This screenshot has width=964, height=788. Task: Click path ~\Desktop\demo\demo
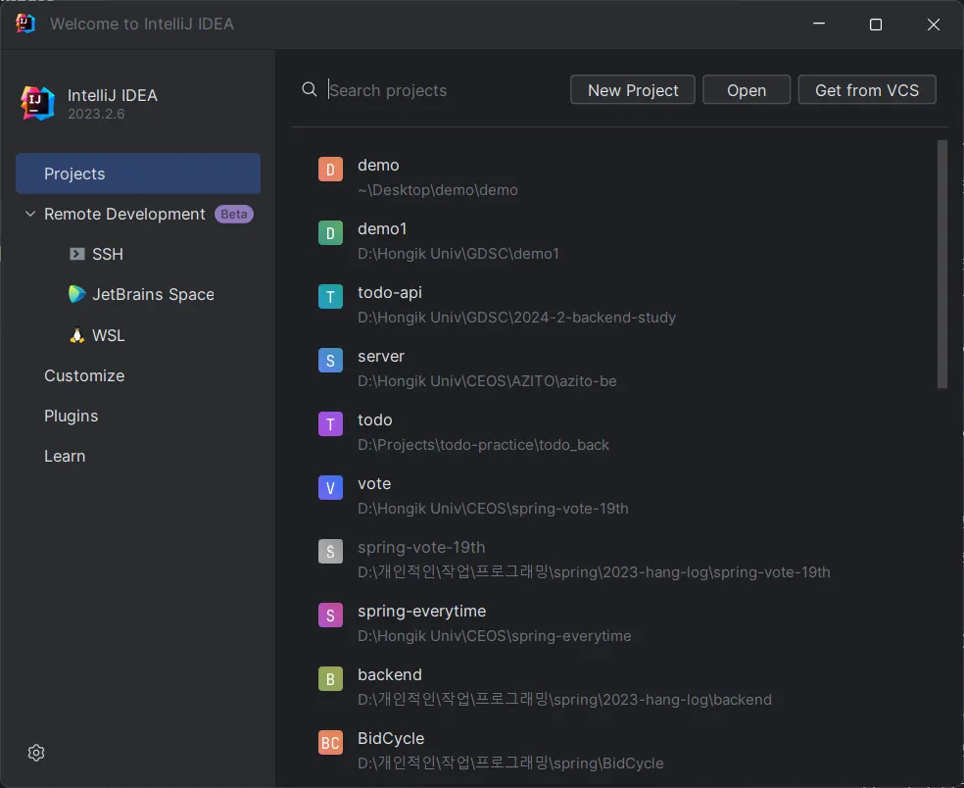point(438,190)
